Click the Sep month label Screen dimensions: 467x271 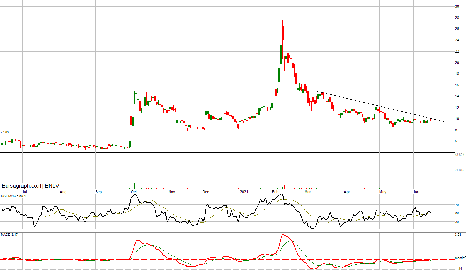(x=98, y=191)
